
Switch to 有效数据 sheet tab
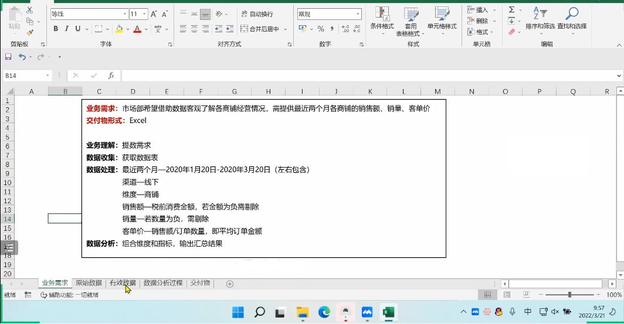(x=123, y=283)
